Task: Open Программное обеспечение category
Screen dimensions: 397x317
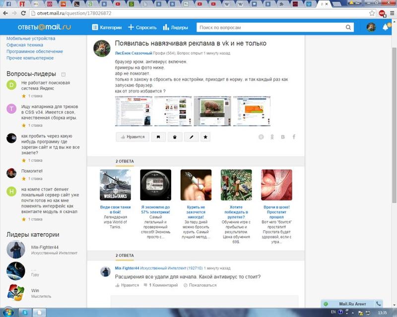Action: (34, 52)
